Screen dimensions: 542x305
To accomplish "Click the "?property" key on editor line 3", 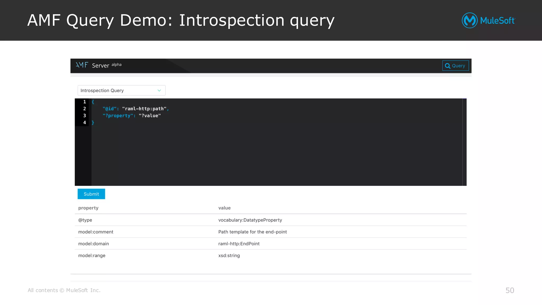I will point(118,116).
